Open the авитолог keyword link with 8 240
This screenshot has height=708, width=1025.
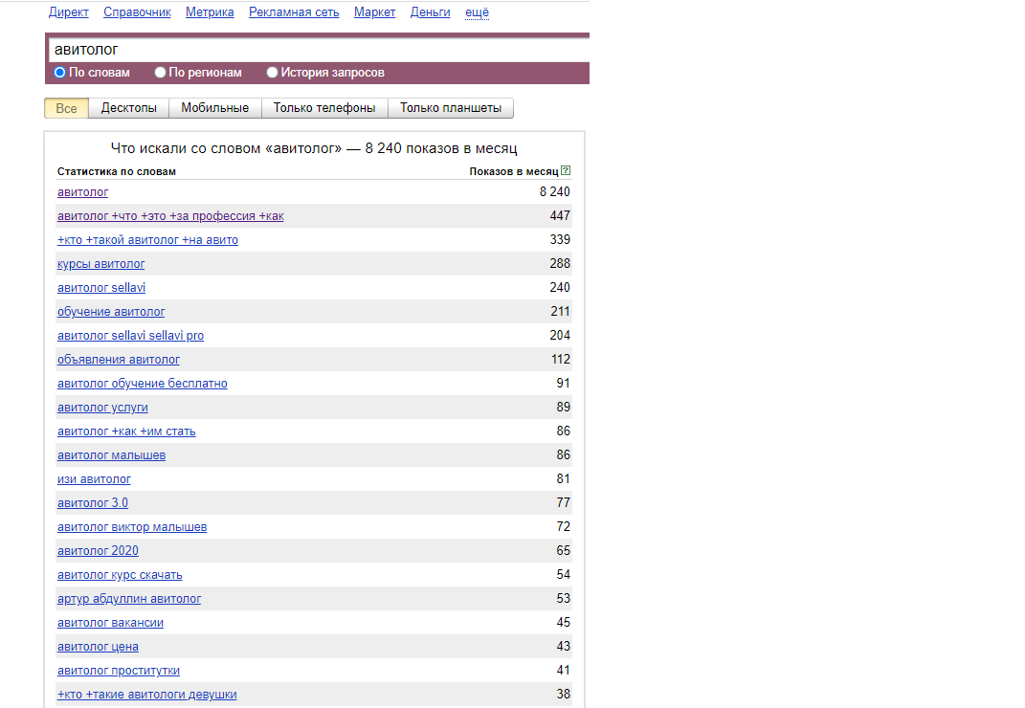point(83,192)
